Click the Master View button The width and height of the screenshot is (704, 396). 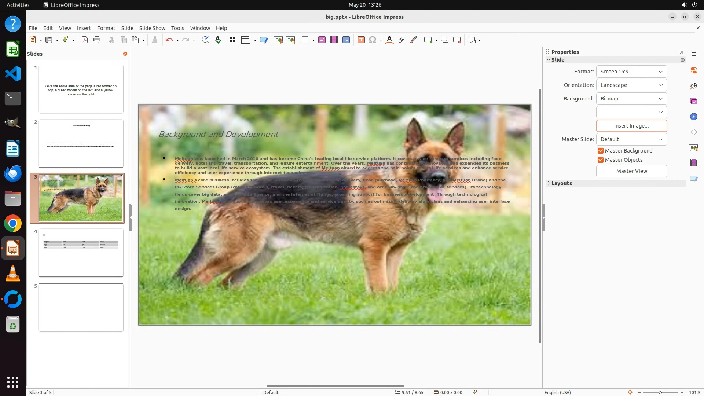tap(631, 171)
